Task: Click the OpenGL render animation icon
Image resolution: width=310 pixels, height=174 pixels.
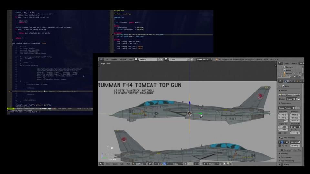Action: point(231,164)
